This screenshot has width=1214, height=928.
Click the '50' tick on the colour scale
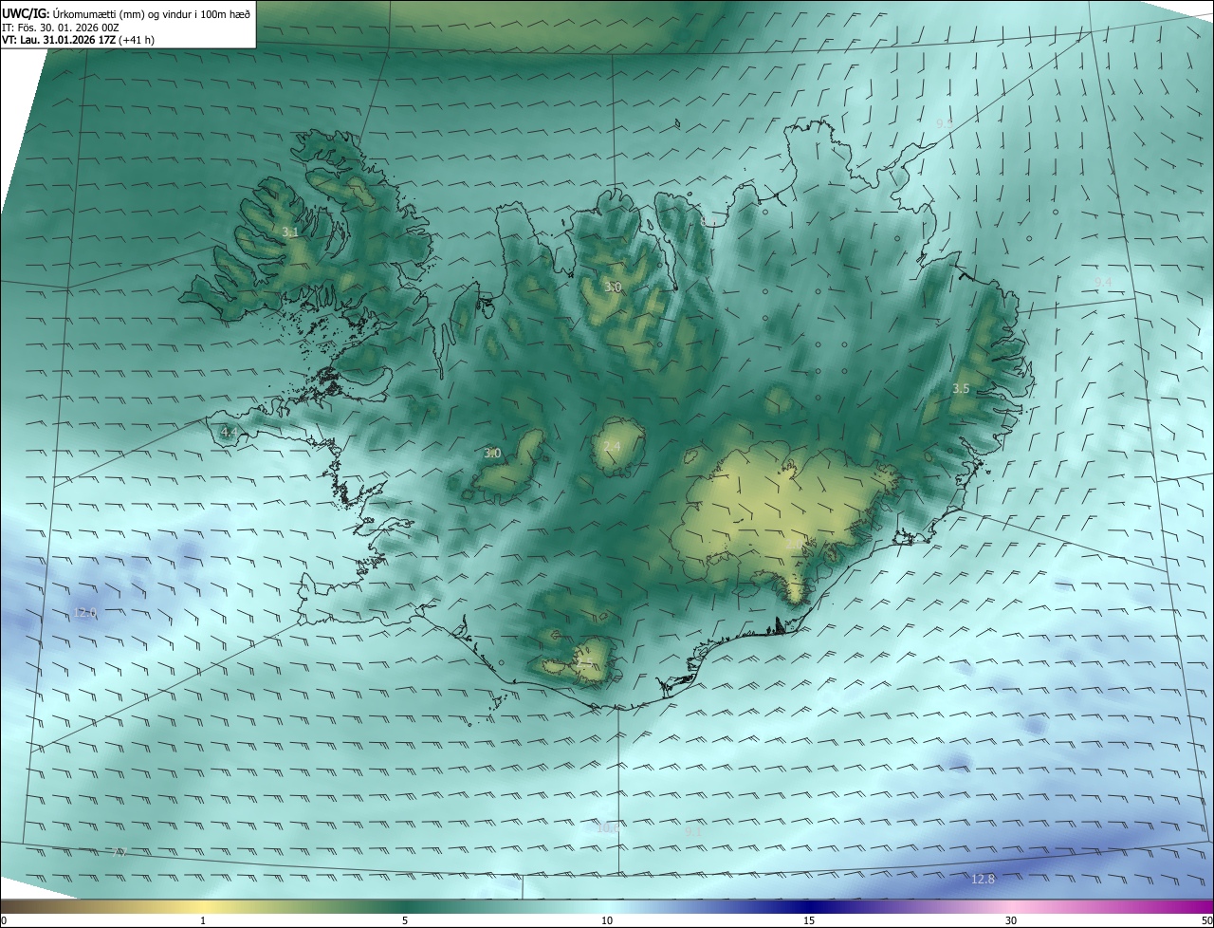[1206, 920]
